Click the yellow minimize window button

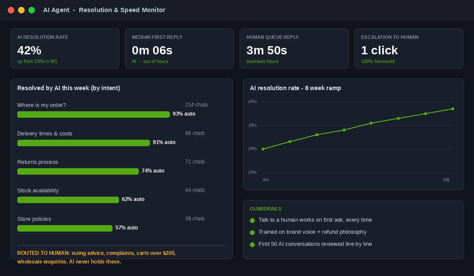coord(21,10)
